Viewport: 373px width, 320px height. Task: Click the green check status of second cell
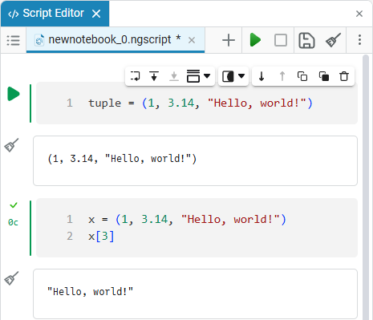[14, 205]
